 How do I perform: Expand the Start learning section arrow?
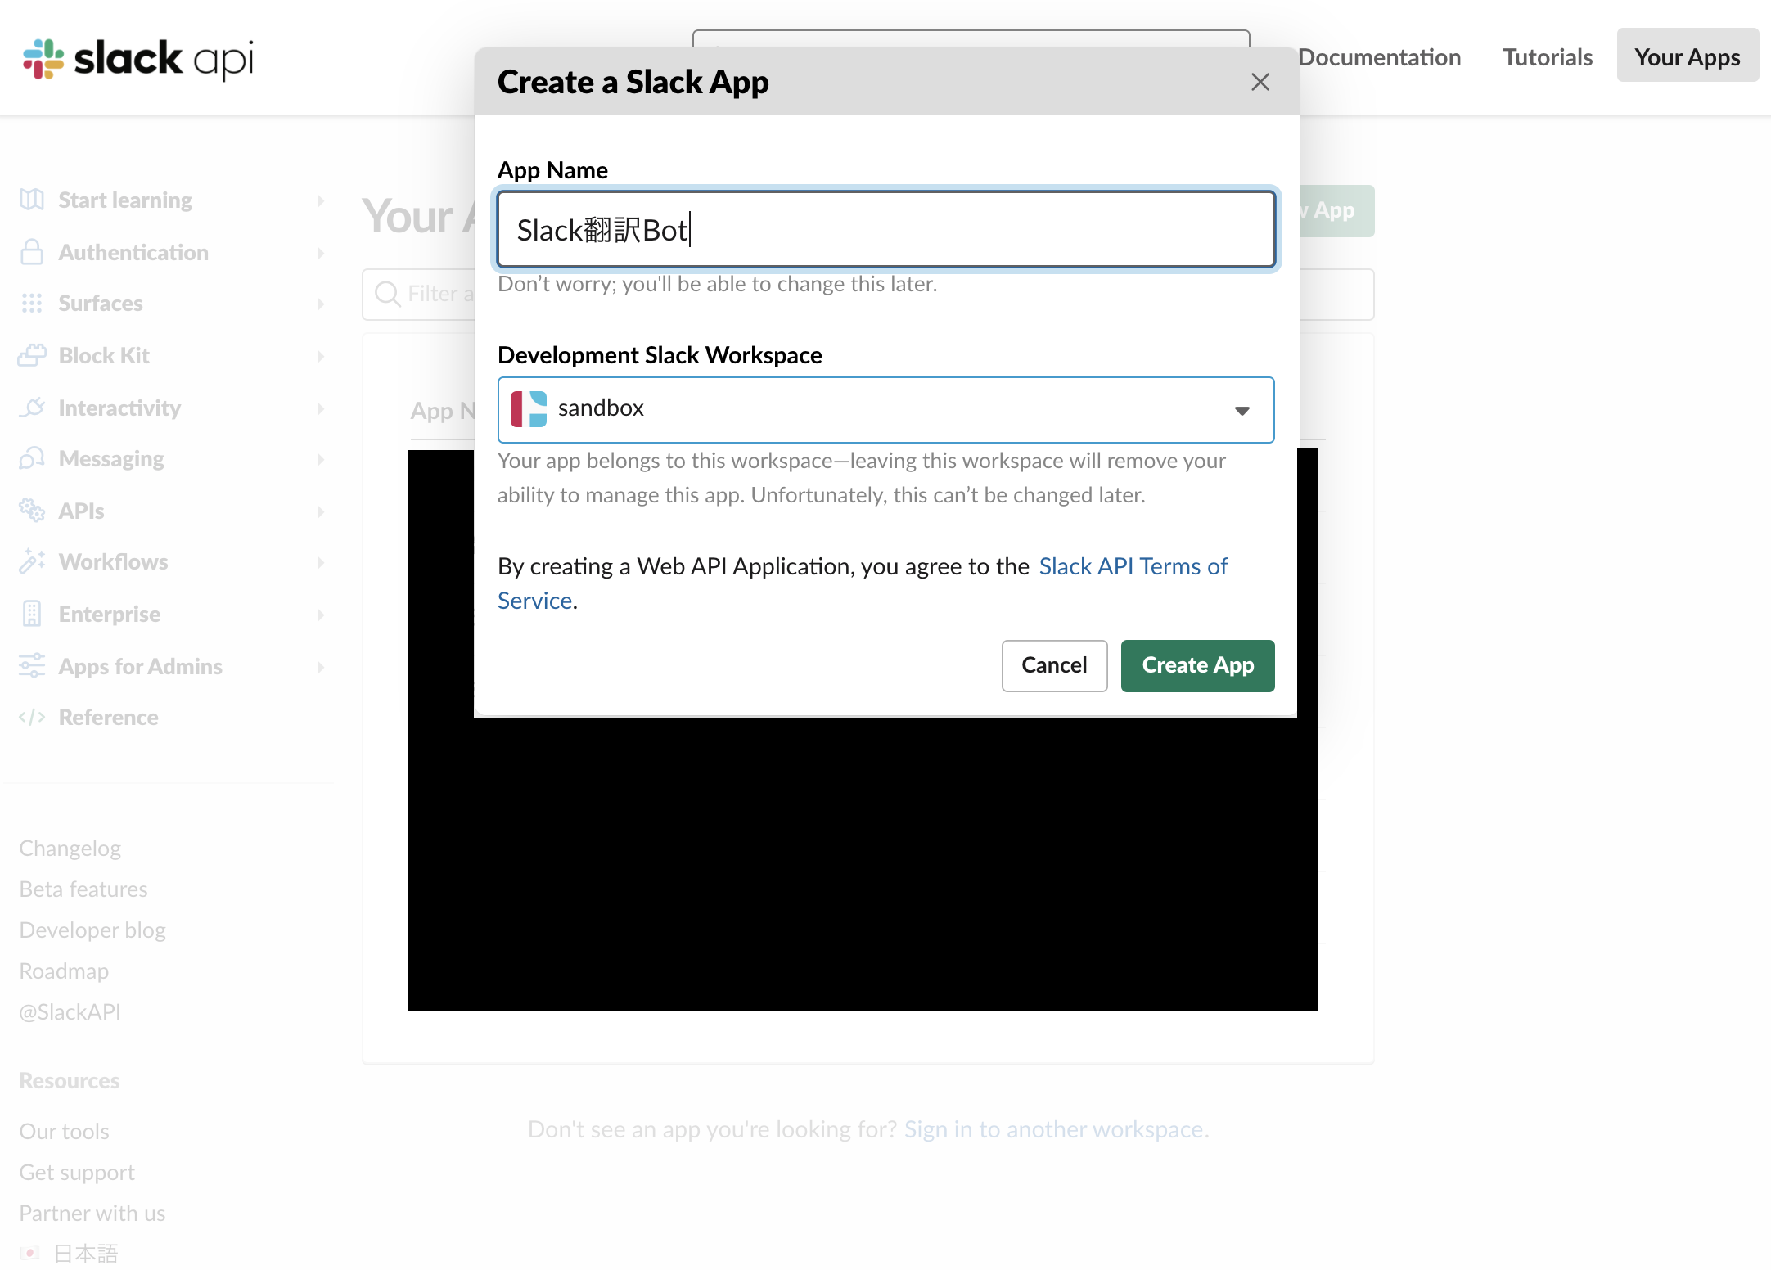(x=321, y=200)
